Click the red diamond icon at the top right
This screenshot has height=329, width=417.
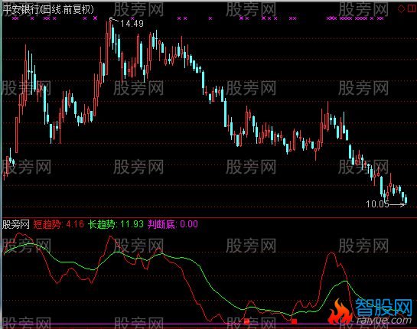pos(401,8)
